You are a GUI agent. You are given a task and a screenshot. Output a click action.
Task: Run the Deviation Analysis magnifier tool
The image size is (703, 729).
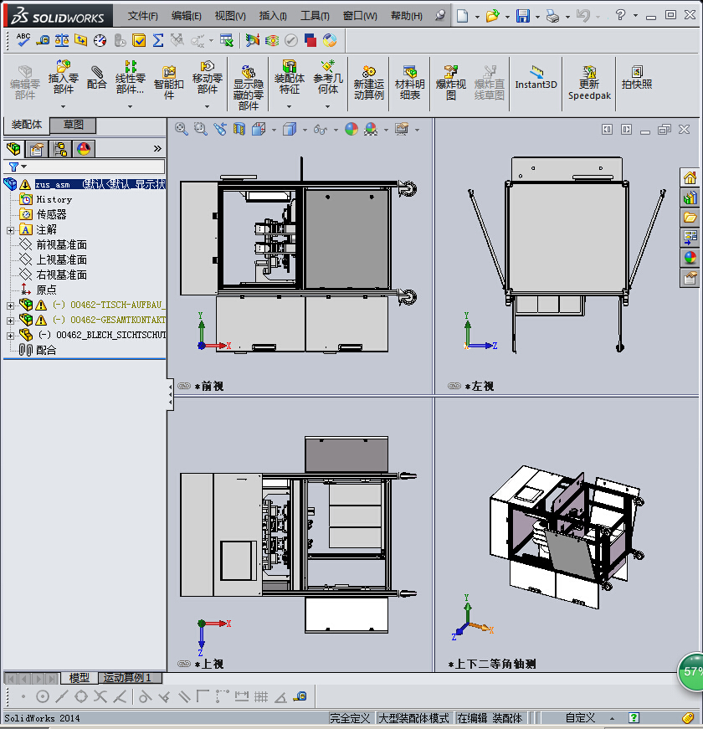pos(253,40)
